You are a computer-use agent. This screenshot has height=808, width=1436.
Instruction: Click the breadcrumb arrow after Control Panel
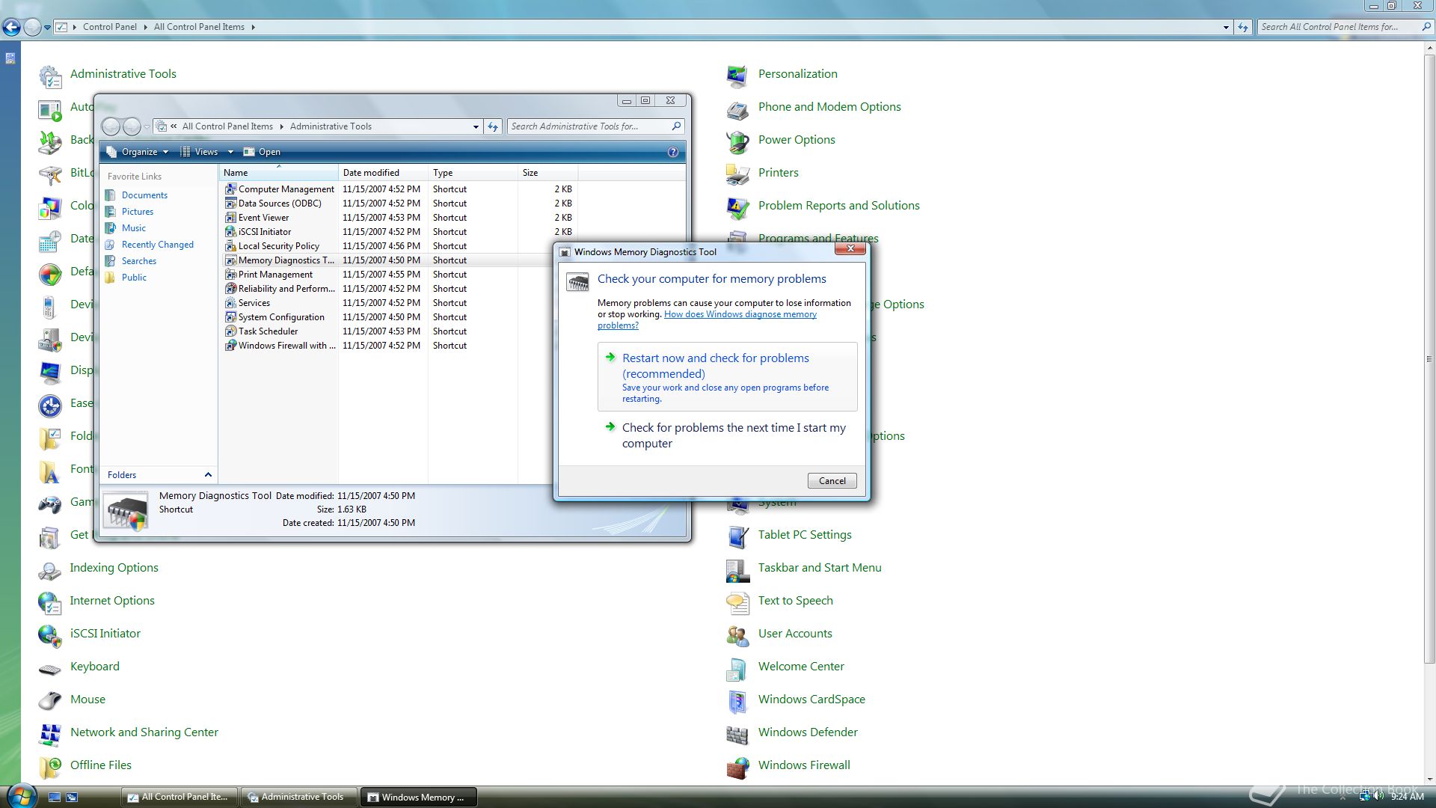[145, 27]
